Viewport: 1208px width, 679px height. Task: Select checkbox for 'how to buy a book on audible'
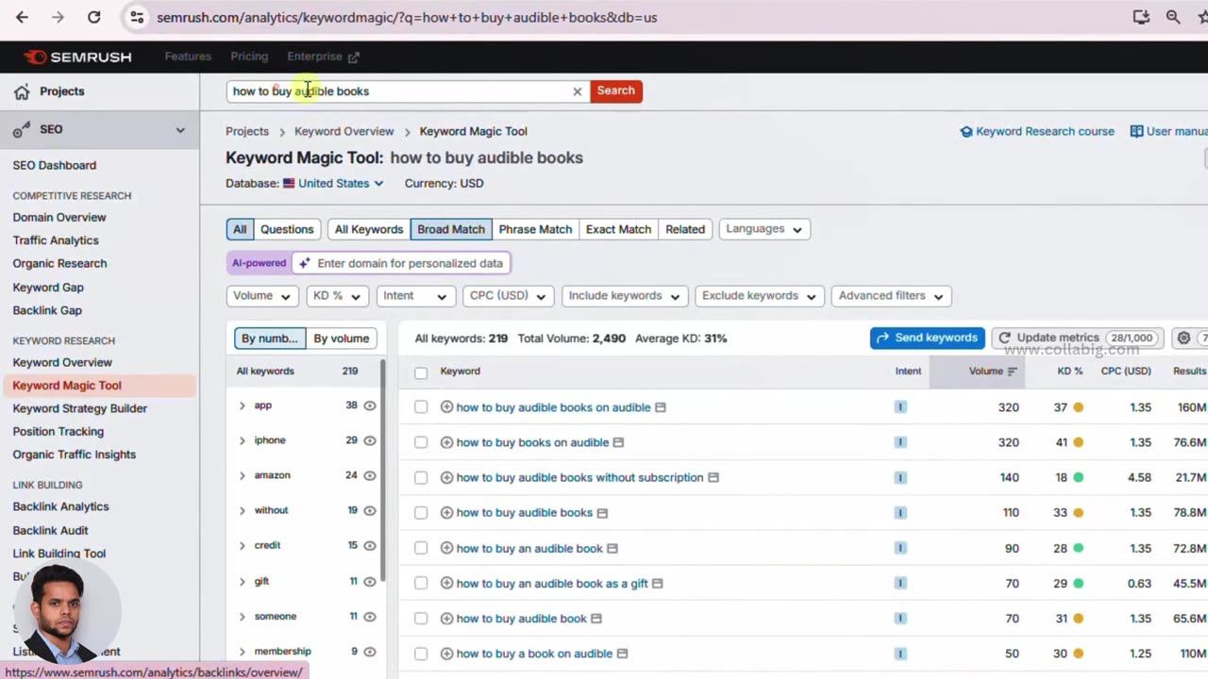421,654
